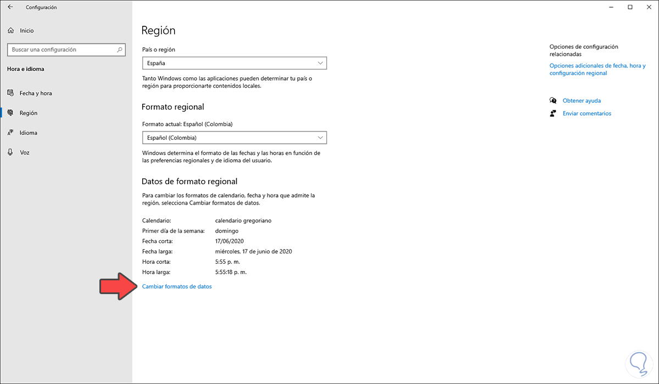Open the Español (Colombia) regional format dropdown
This screenshot has height=384, width=659.
tap(234, 138)
